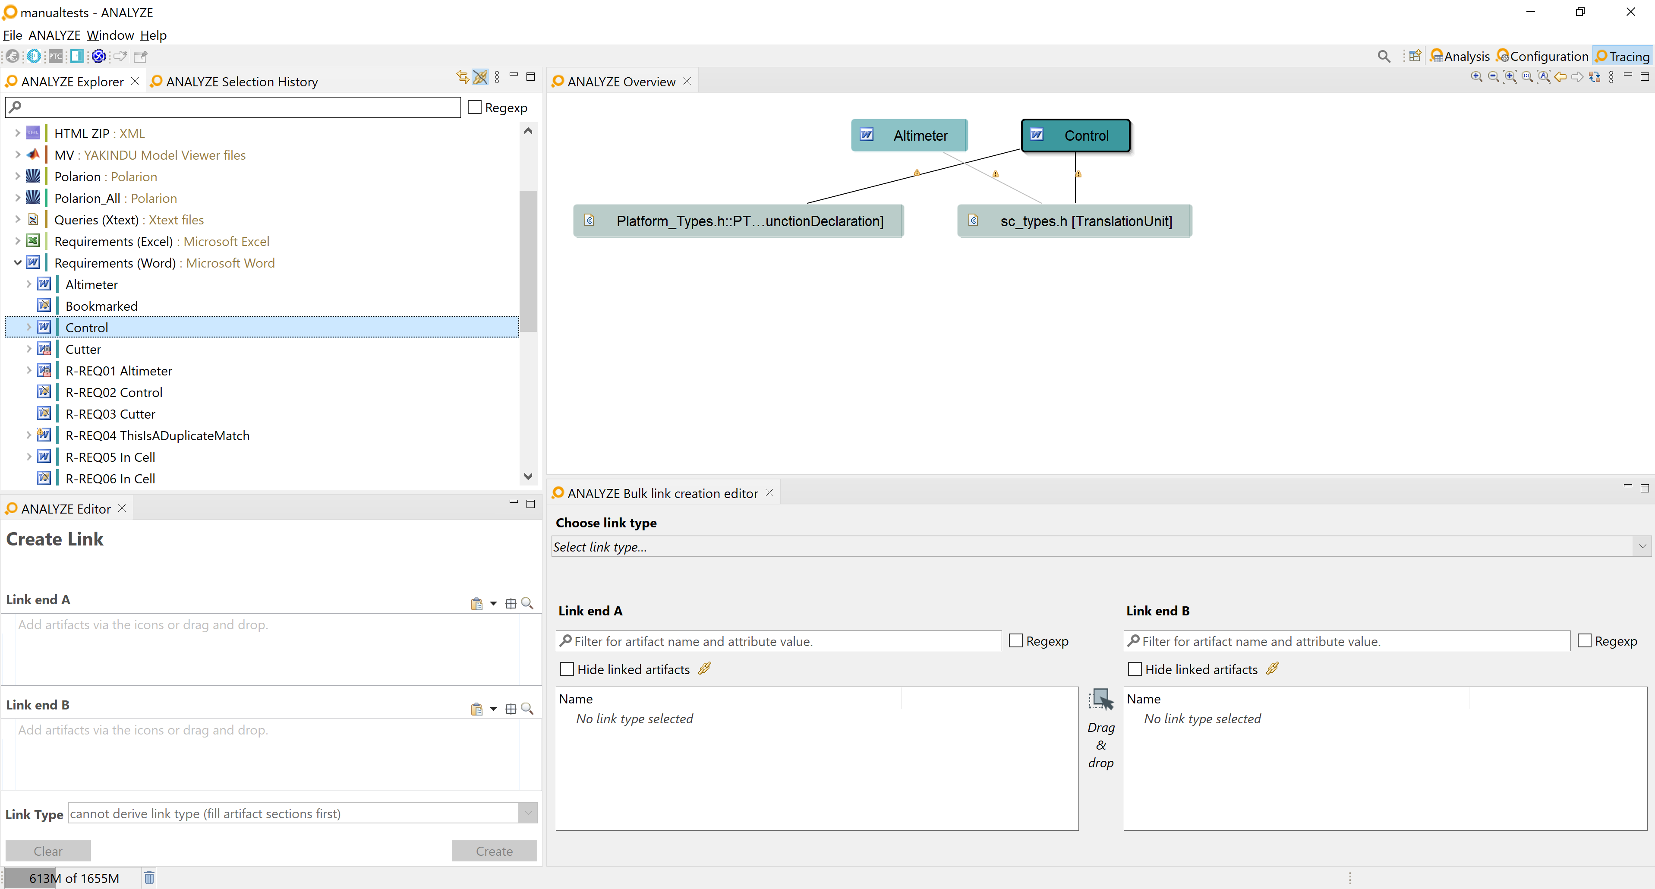Select the Control node in Overview graph
Screen dimensions: 1655x889
point(1075,136)
